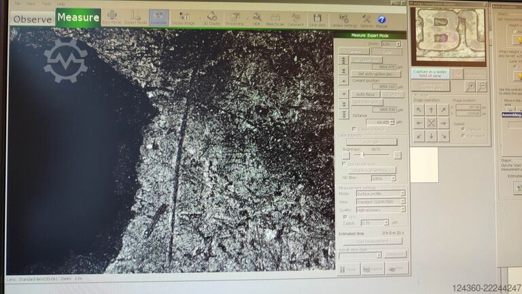The image size is (522, 294).
Task: Click the triple-up arrow Z stage button
Action: tap(343, 60)
